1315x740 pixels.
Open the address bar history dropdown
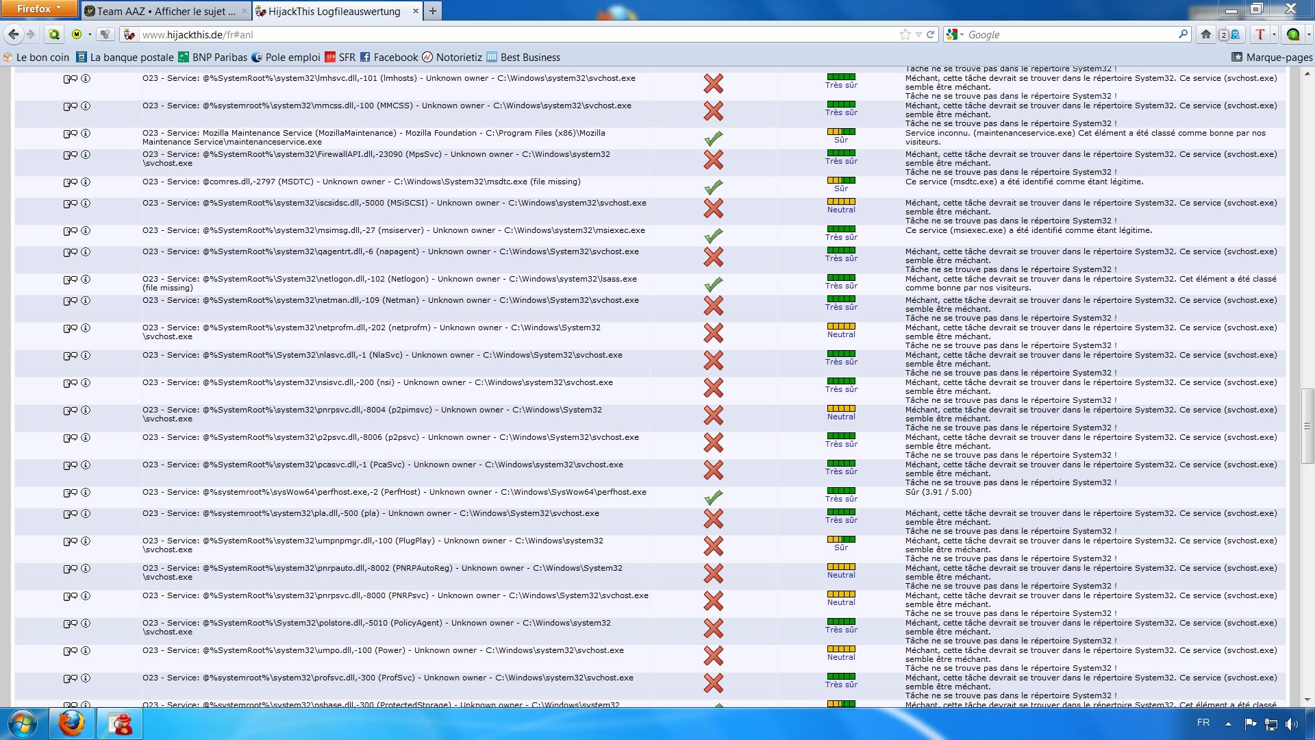point(918,34)
